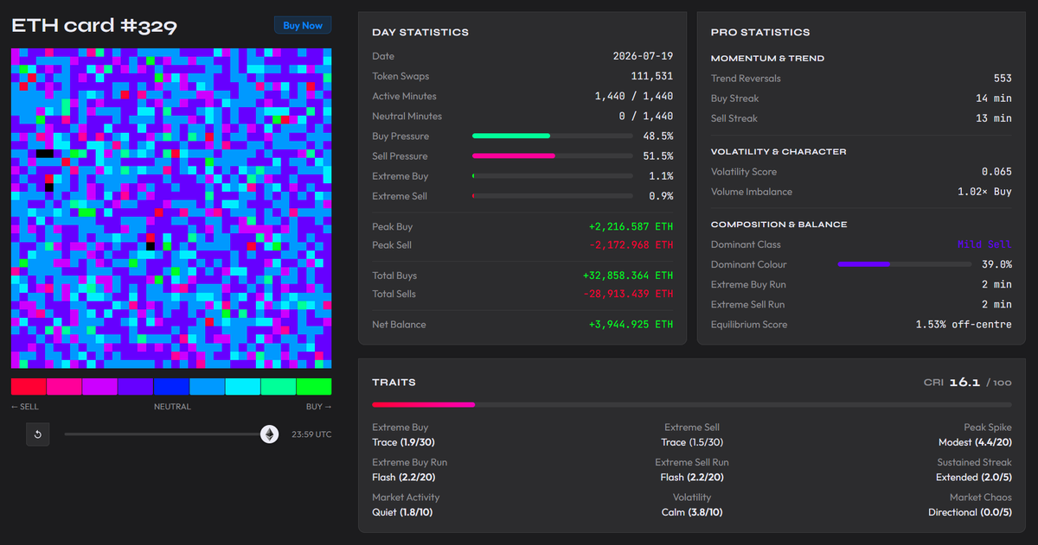Click the ← SELL legend label
This screenshot has height=545, width=1038.
[25, 407]
